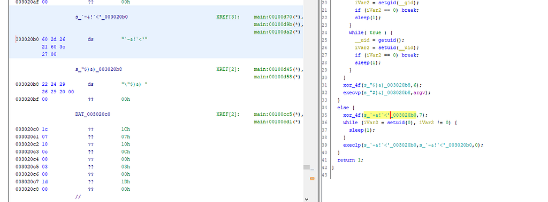Click the highlighted s_`-&!`<'_003020b0 token on line 35
Viewport: 548px width, 202px height.
click(390, 115)
